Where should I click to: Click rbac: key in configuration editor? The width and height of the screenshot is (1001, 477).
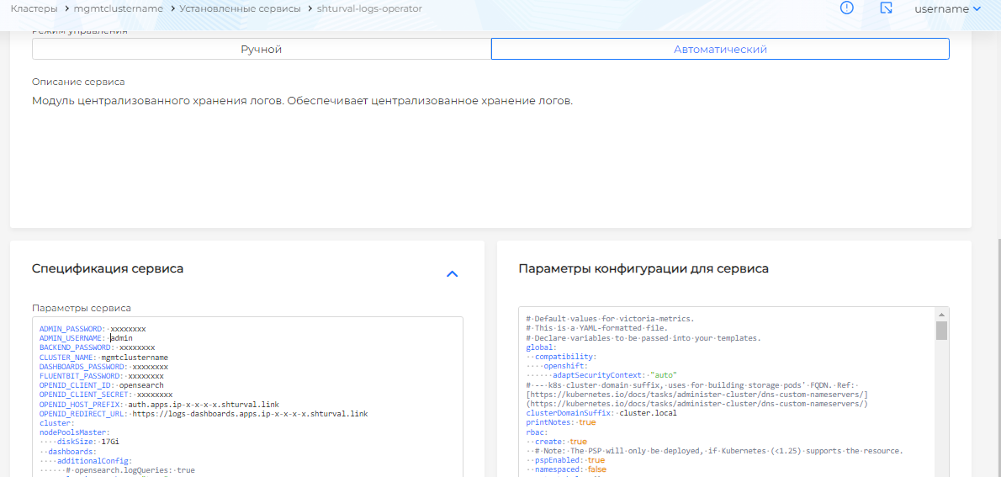[537, 432]
